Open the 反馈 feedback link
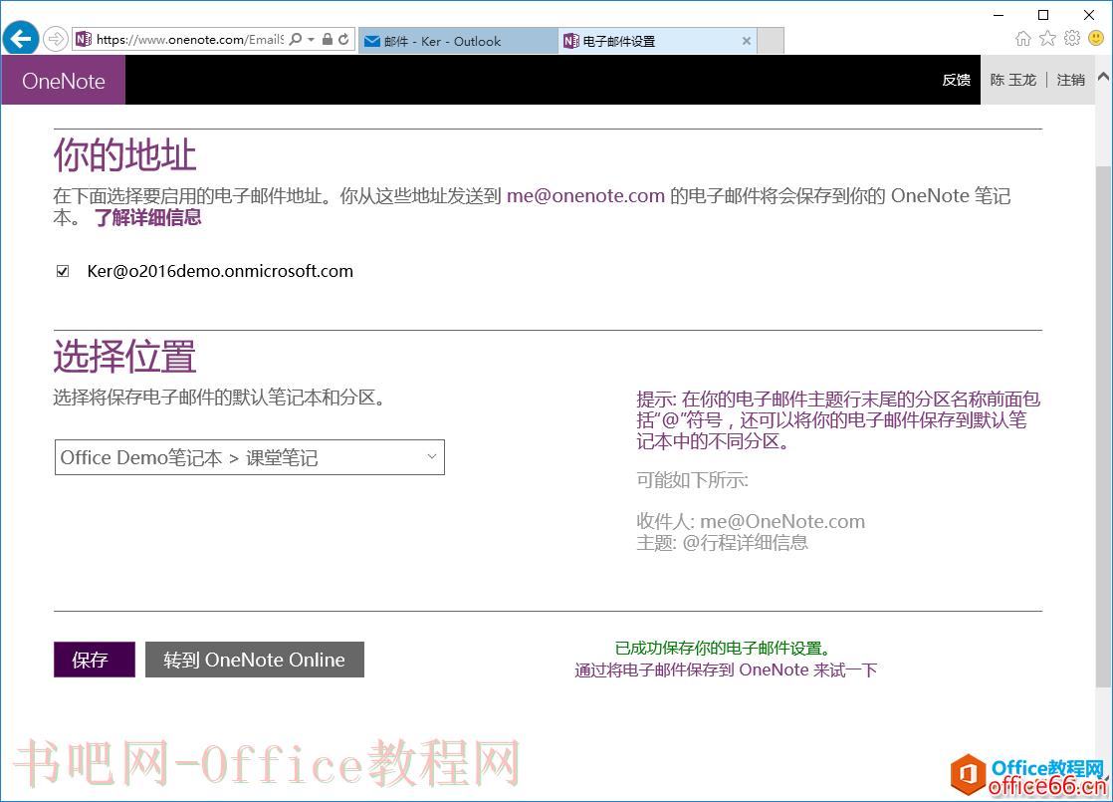1113x802 pixels. pos(956,81)
